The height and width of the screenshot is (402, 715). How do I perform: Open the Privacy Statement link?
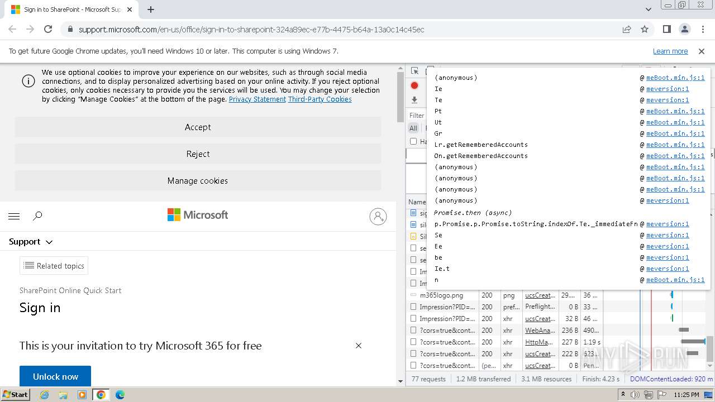[x=258, y=99]
